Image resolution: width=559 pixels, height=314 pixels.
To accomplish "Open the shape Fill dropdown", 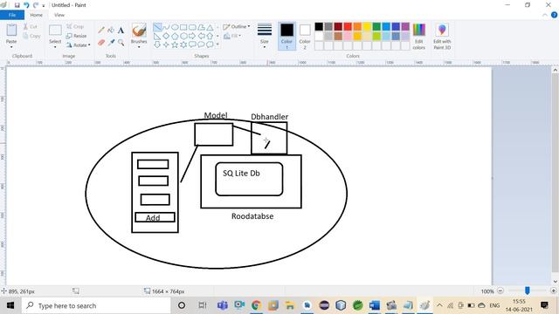I will (232, 36).
